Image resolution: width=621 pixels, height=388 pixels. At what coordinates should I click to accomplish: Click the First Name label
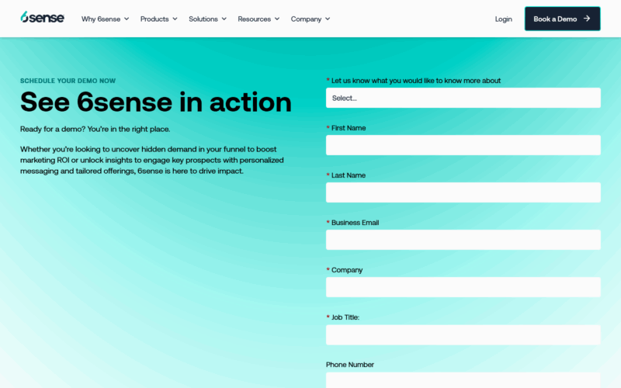348,128
